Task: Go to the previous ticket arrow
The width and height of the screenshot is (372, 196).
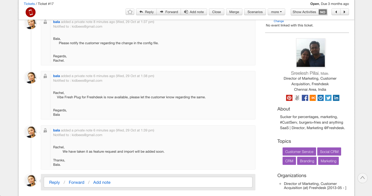Action: click(336, 12)
